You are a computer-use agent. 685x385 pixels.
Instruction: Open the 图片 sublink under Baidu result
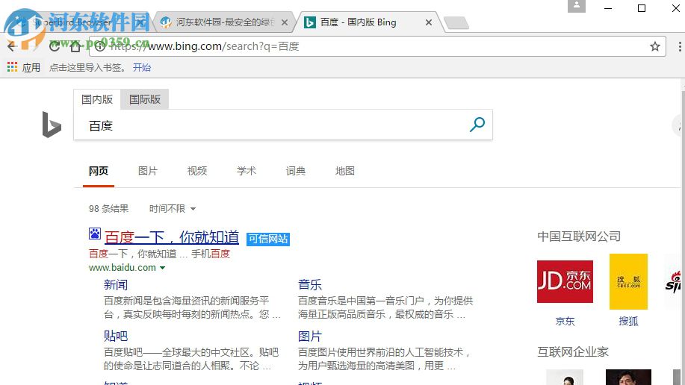pos(310,336)
